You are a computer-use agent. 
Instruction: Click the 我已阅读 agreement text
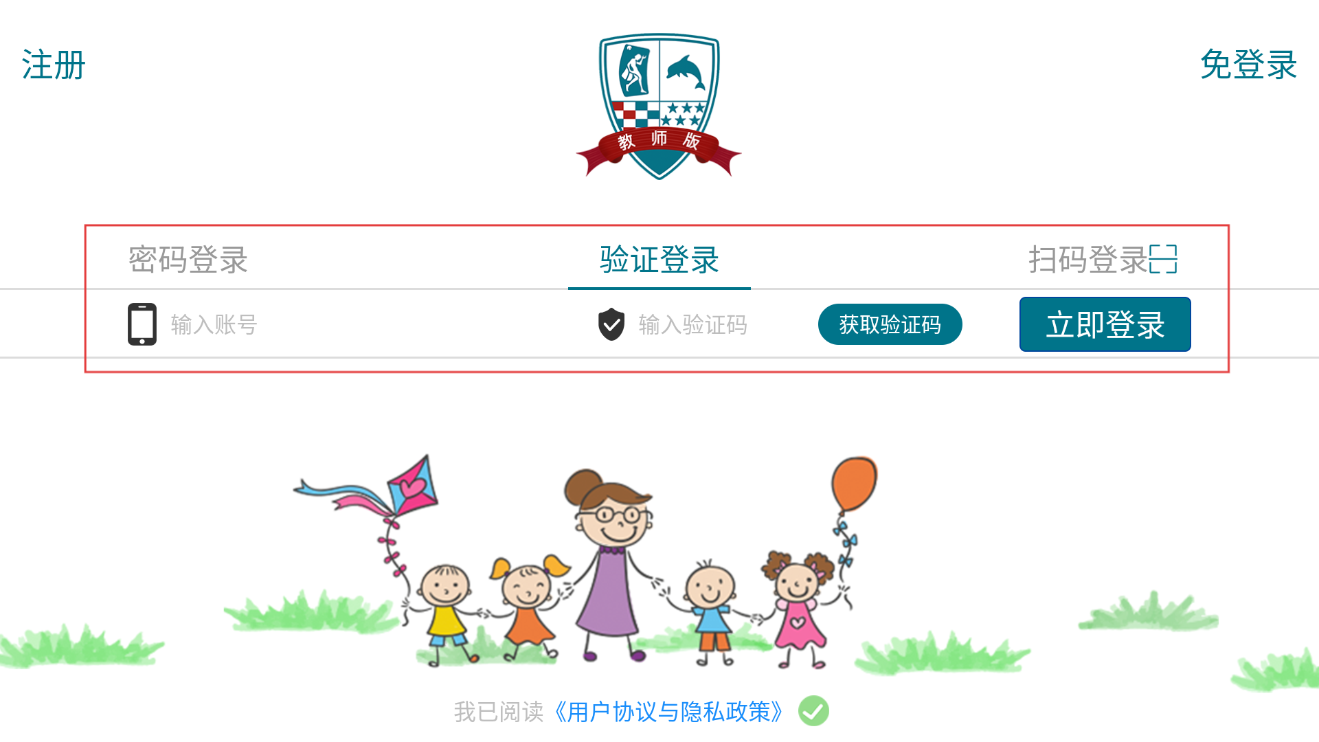[x=499, y=712]
